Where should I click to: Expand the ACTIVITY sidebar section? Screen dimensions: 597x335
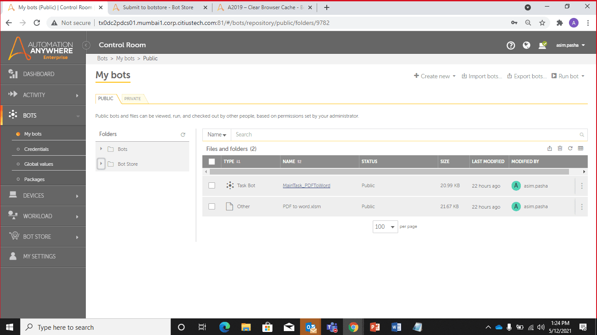[x=43, y=95]
